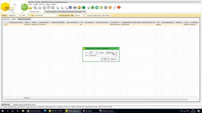Click the gray hexagon settings icon
Viewport: 202px width, 113px height.
(x=106, y=8)
